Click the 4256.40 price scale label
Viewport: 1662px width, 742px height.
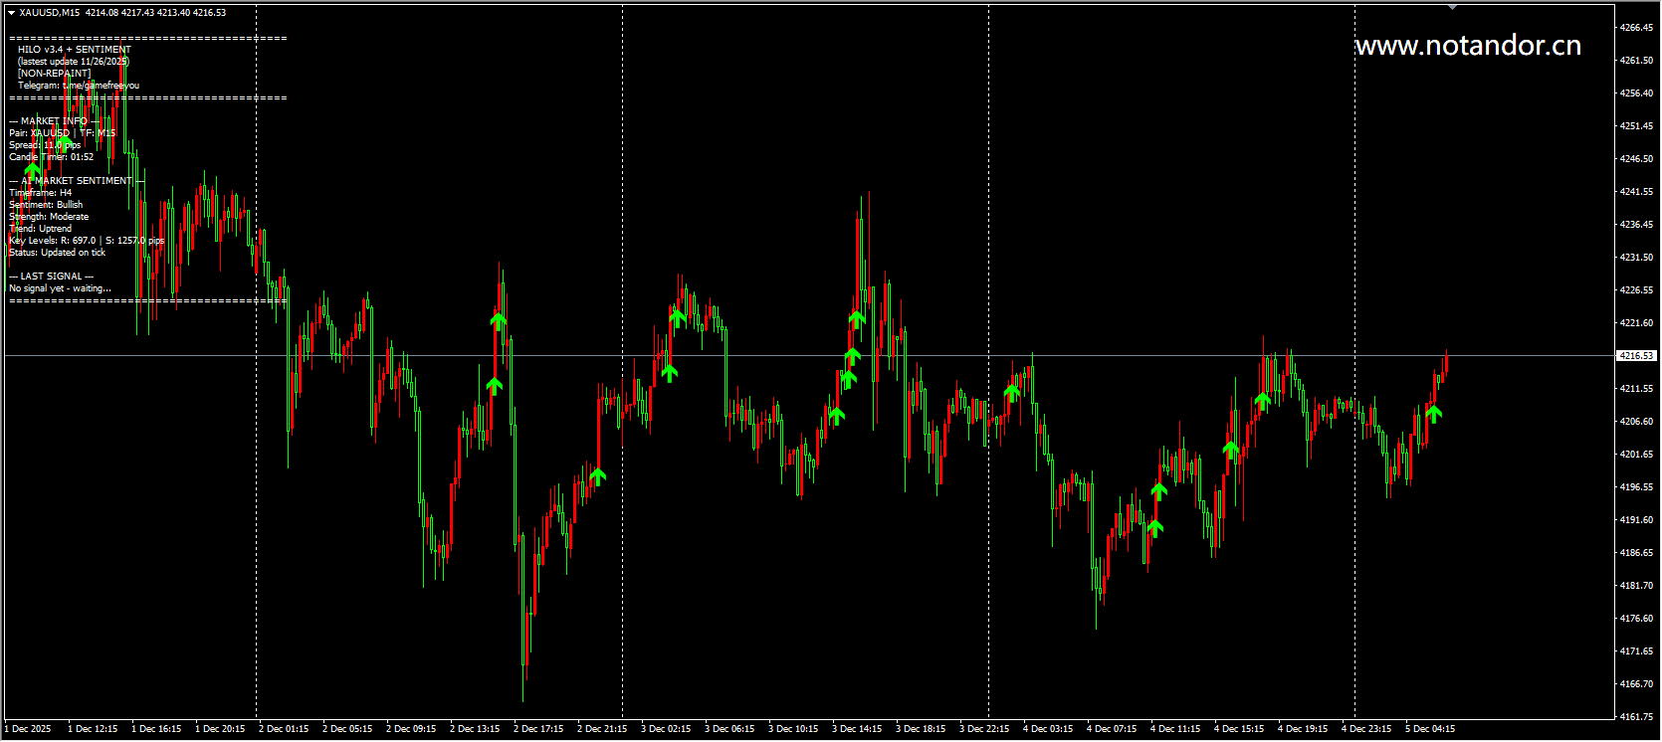click(x=1637, y=93)
